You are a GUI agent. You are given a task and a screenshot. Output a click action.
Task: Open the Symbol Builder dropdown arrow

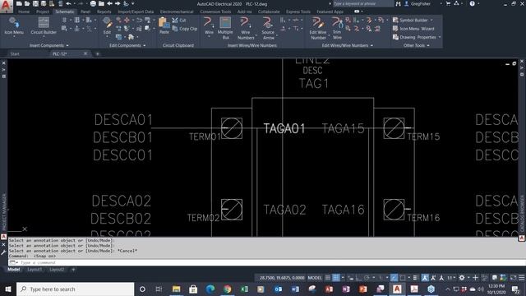431,20
